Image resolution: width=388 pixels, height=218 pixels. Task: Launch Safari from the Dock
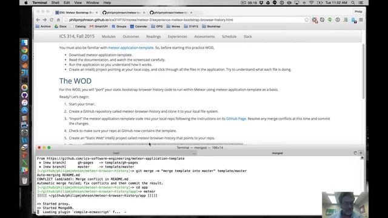[x=24, y=58]
